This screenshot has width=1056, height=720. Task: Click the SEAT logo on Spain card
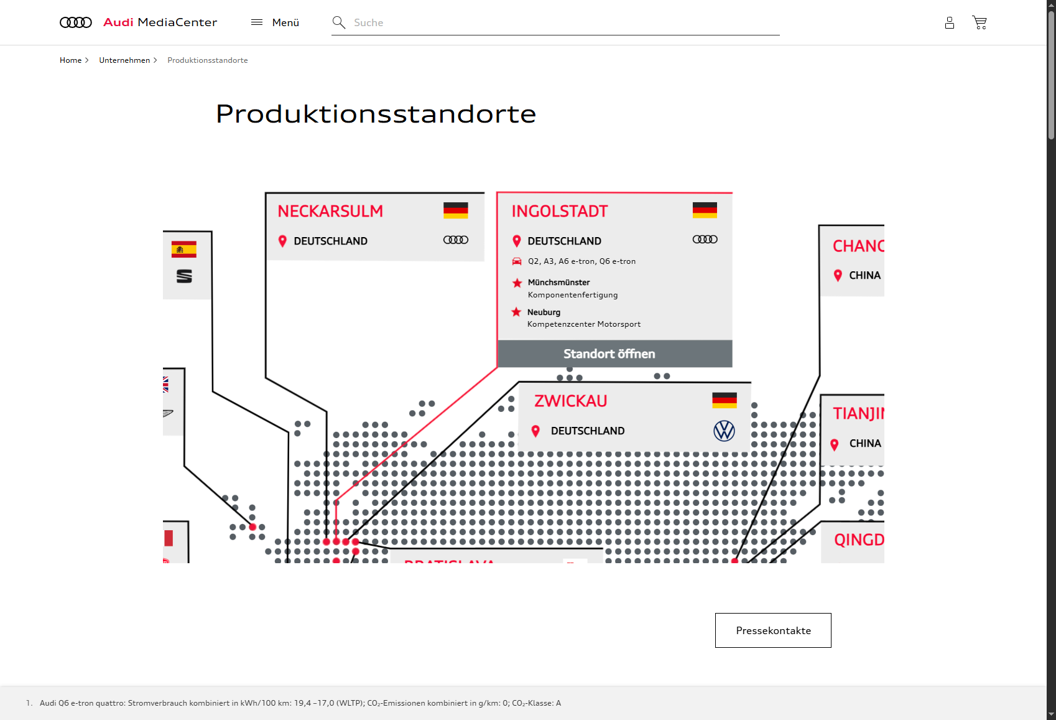point(184,276)
